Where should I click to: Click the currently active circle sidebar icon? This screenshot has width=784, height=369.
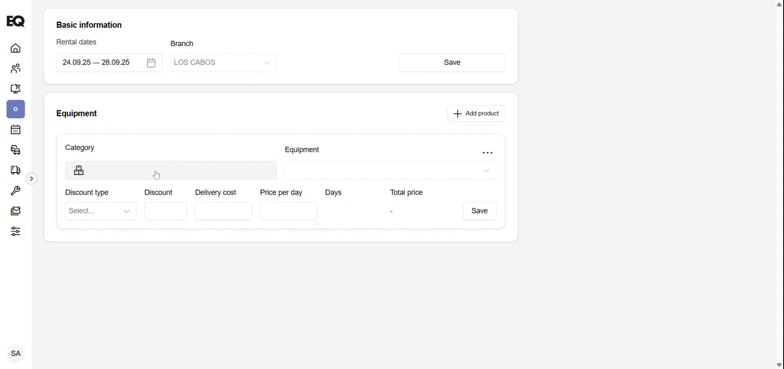click(x=15, y=109)
